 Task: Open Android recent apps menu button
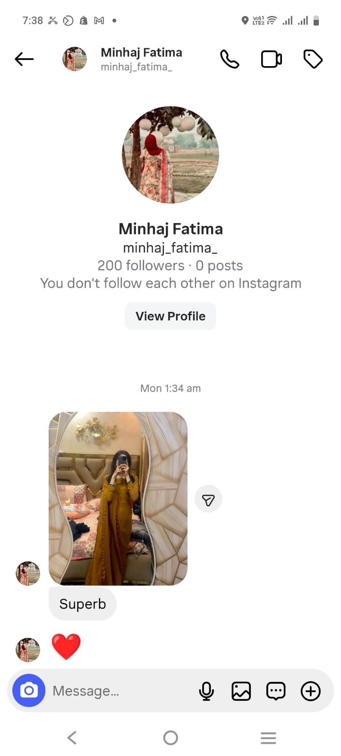pos(268,738)
